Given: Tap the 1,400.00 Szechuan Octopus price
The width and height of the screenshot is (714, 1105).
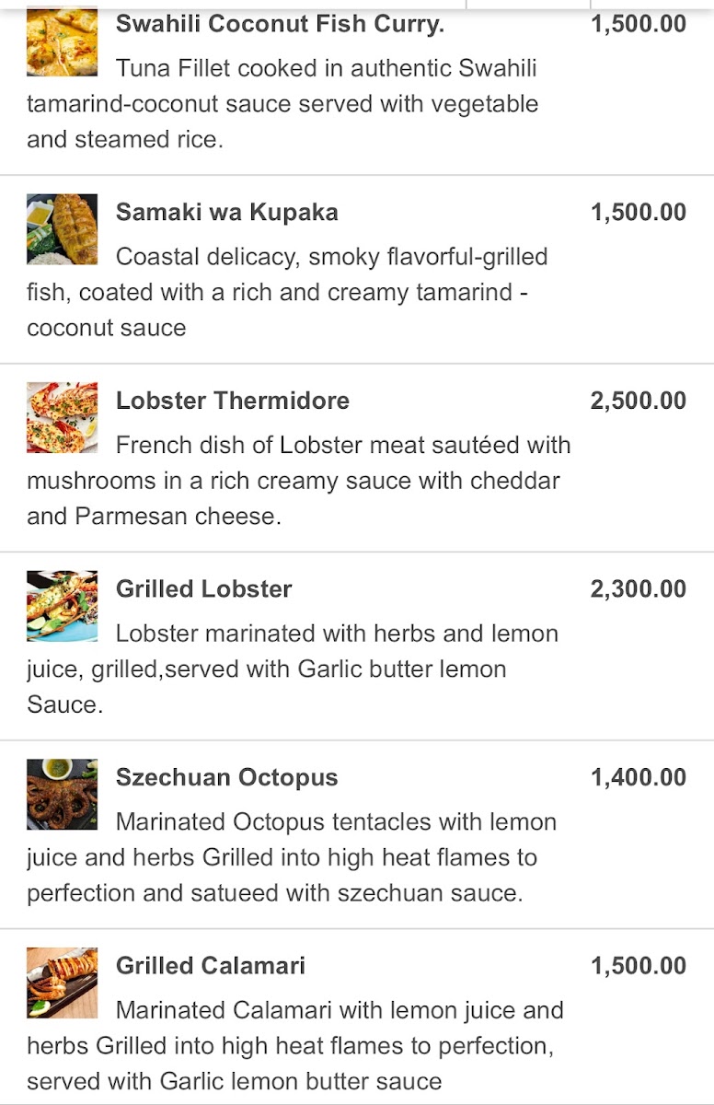Looking at the screenshot, I should (x=638, y=777).
